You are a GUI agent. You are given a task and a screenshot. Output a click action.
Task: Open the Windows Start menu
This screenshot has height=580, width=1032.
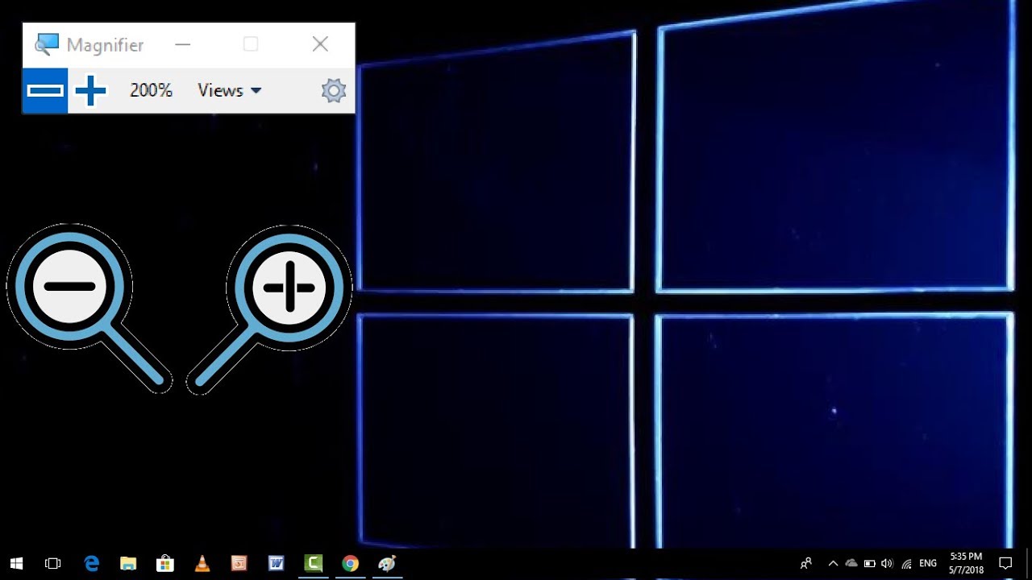pos(16,564)
